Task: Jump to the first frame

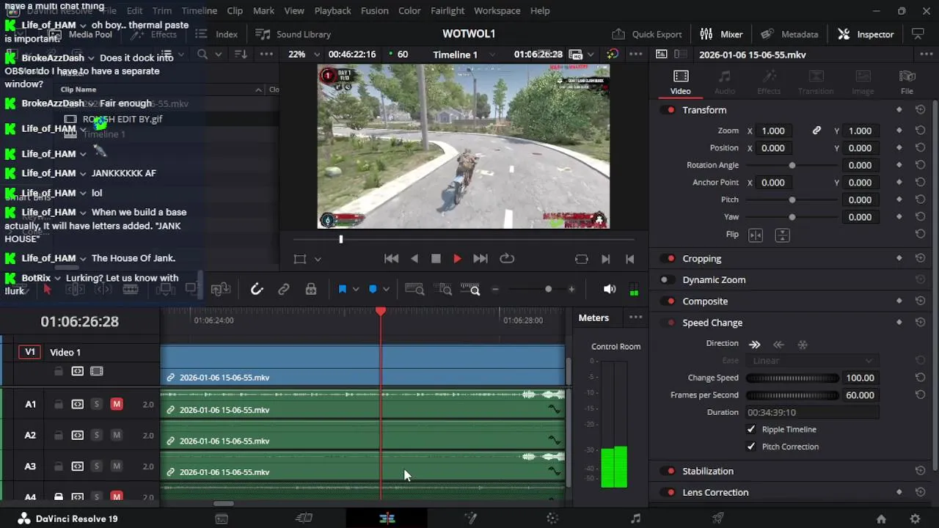Action: click(x=392, y=259)
